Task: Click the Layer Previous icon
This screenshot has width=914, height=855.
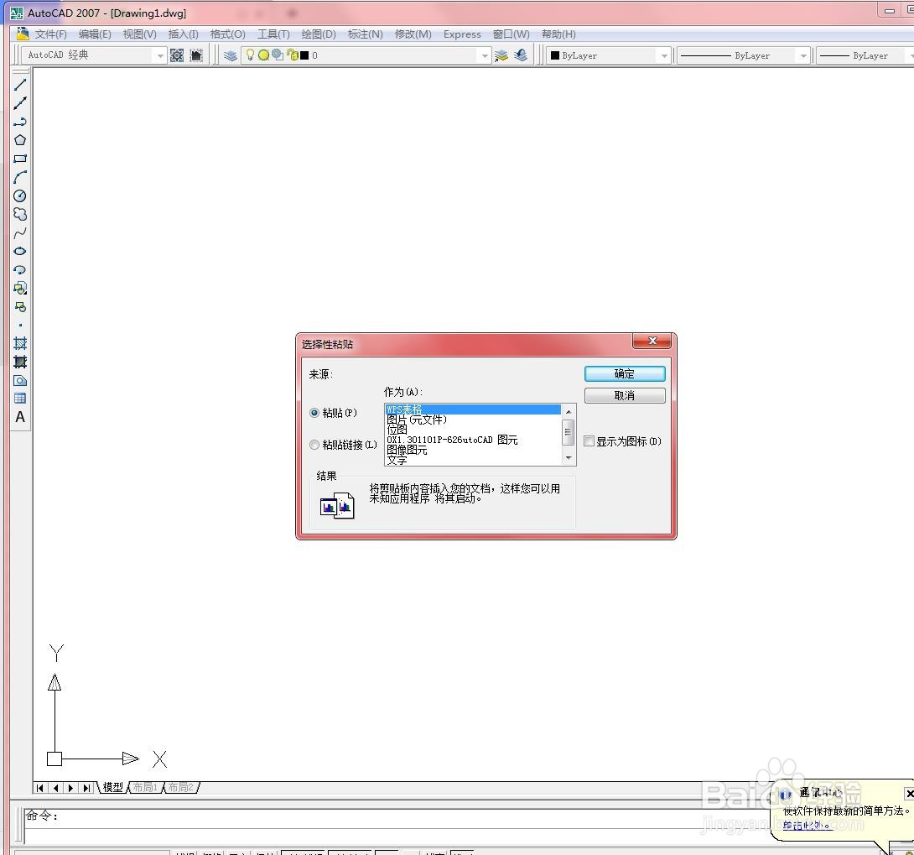Action: point(521,55)
